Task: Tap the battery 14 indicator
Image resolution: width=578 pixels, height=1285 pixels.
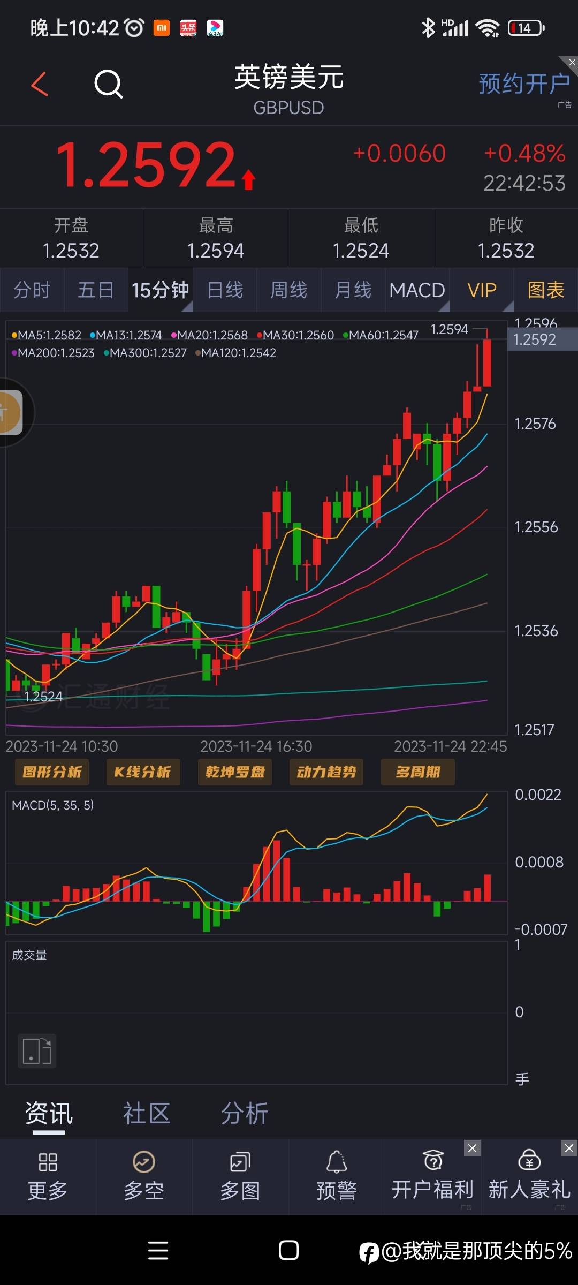Action: [526, 28]
